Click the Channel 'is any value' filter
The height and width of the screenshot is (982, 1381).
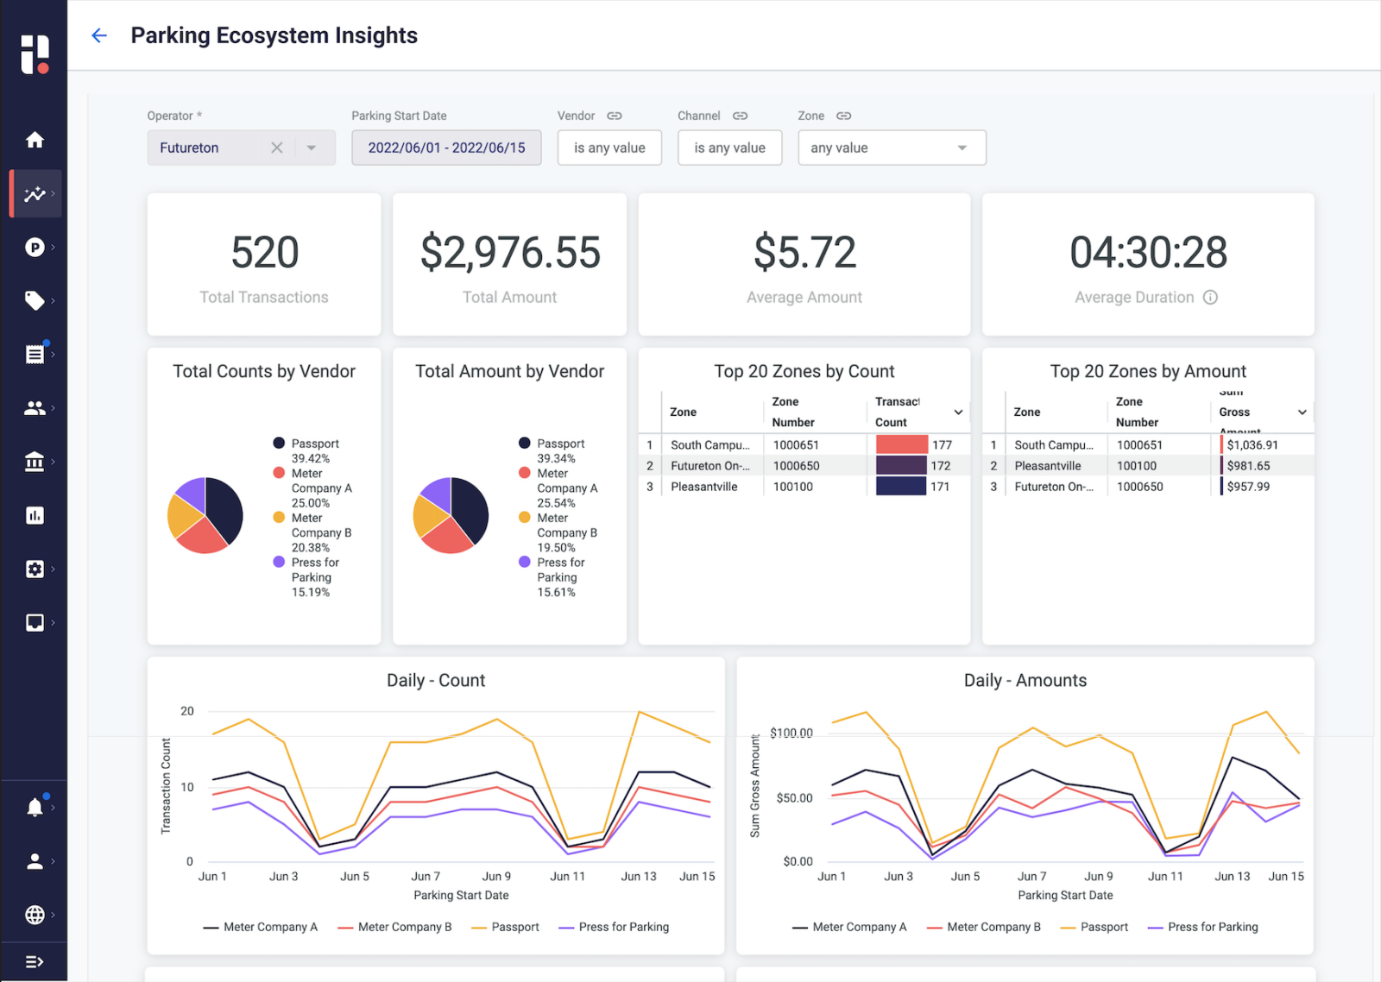click(x=729, y=148)
